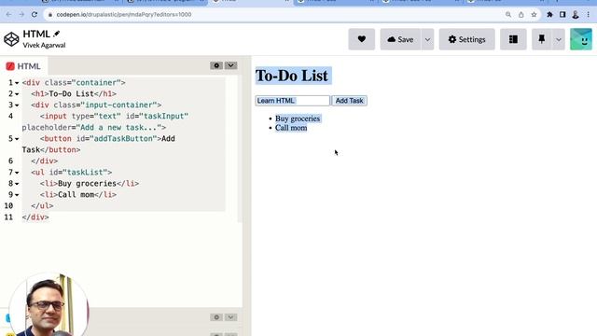Open browser extensions puzzle icon
Image resolution: width=597 pixels, height=336 pixels.
tap(549, 15)
